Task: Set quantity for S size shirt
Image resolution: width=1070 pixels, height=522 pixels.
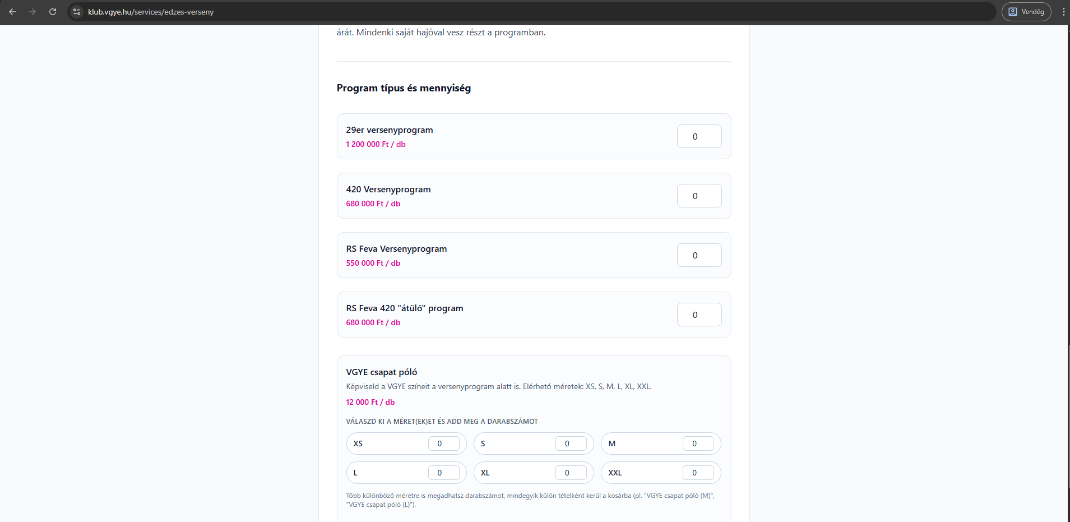Action: coord(571,444)
